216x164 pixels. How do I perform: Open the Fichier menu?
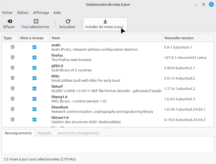(8, 13)
